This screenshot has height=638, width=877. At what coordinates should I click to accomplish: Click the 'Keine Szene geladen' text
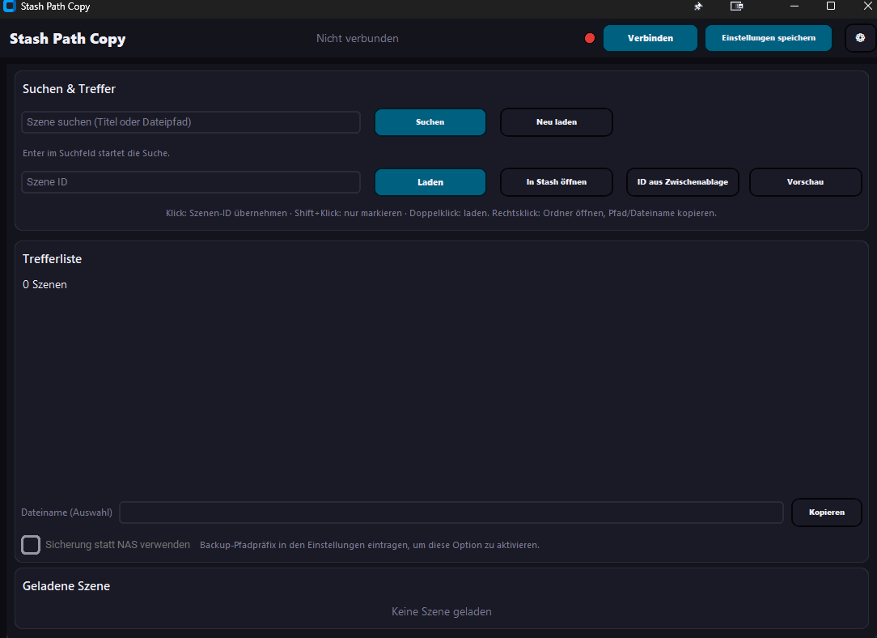pos(441,612)
